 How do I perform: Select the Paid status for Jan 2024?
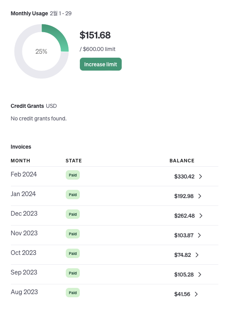[x=73, y=195]
